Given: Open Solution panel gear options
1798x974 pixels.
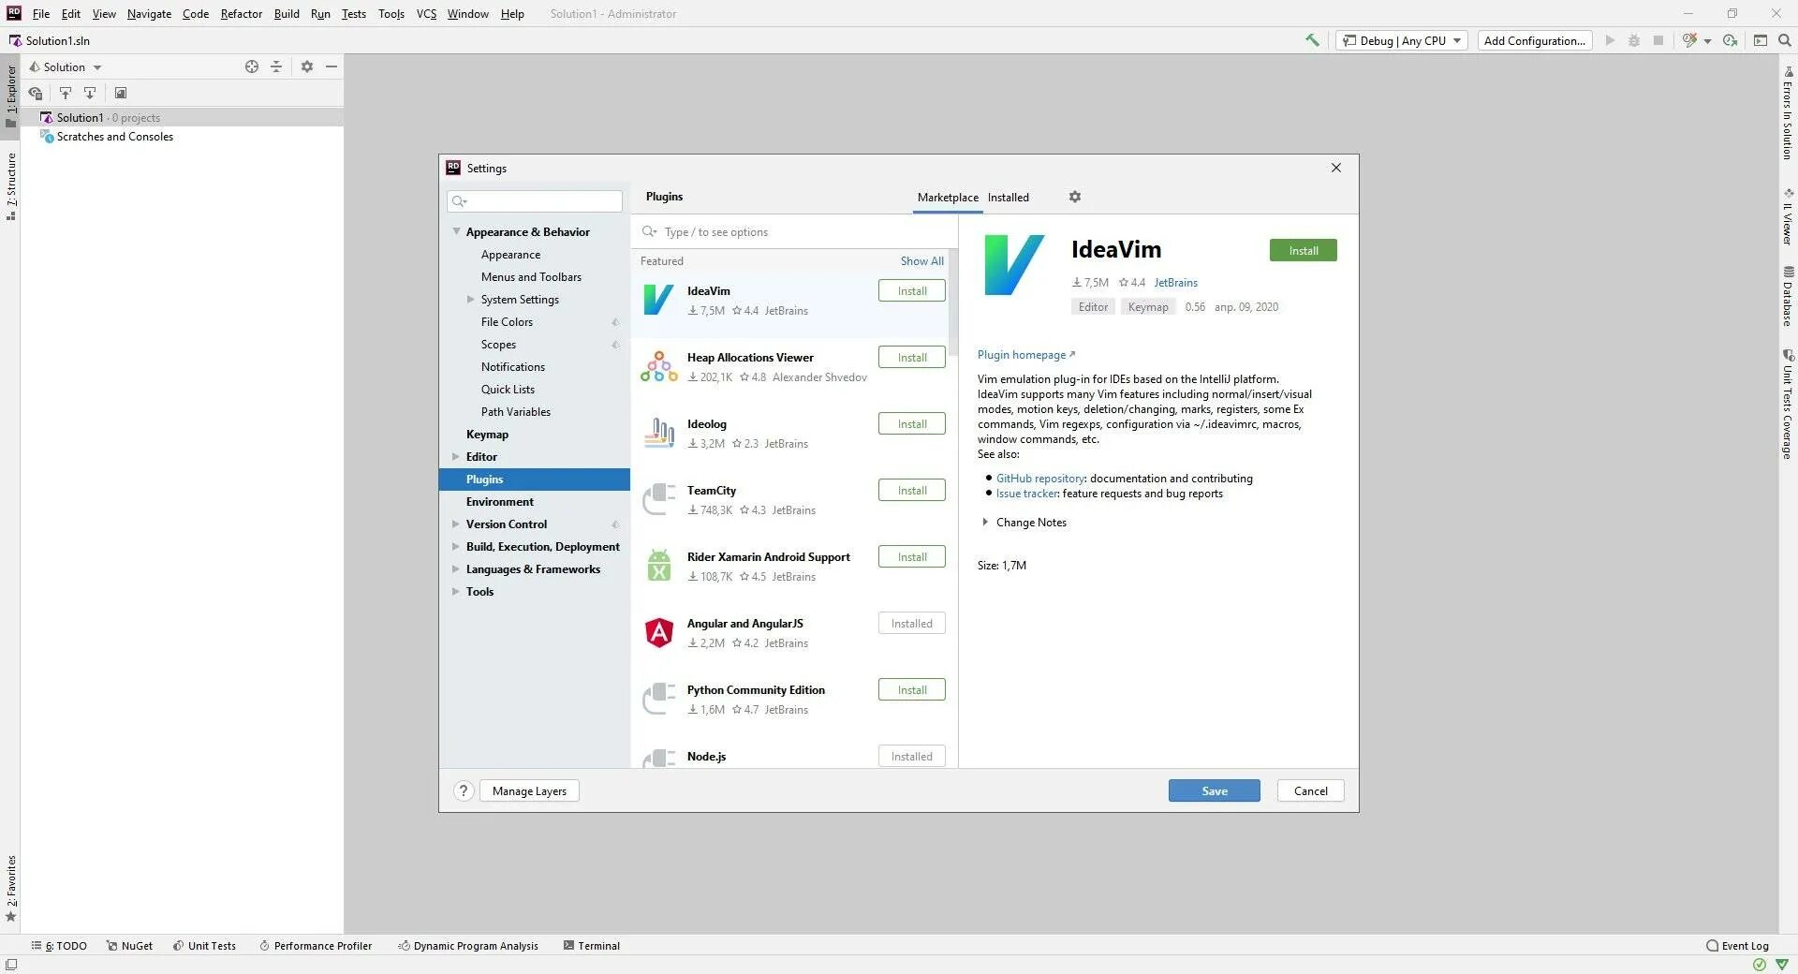Looking at the screenshot, I should click(x=306, y=66).
